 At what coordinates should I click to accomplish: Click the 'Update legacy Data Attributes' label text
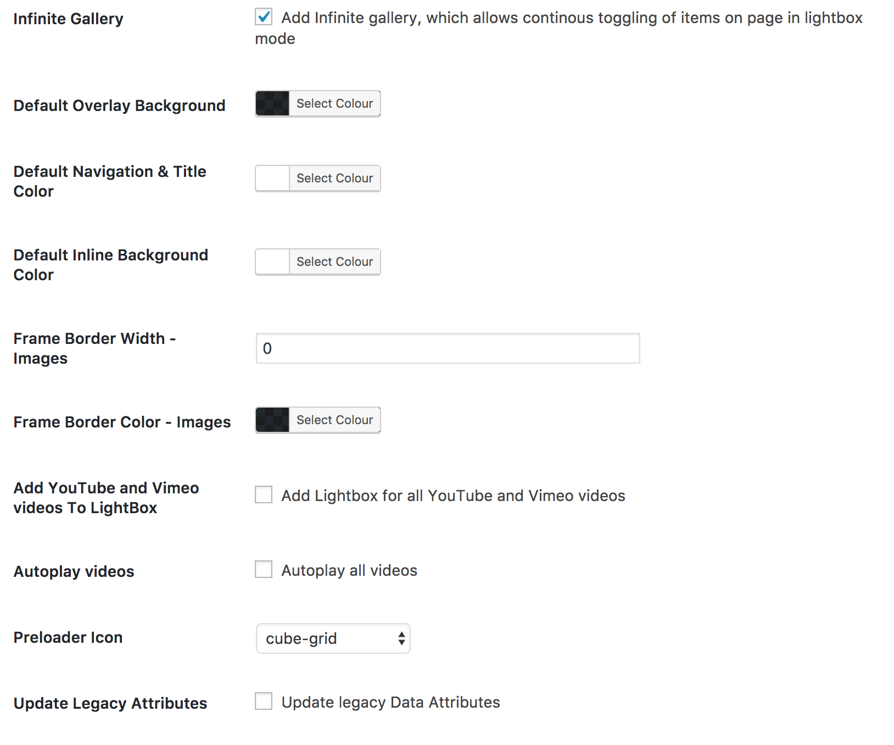pyautogui.click(x=390, y=703)
